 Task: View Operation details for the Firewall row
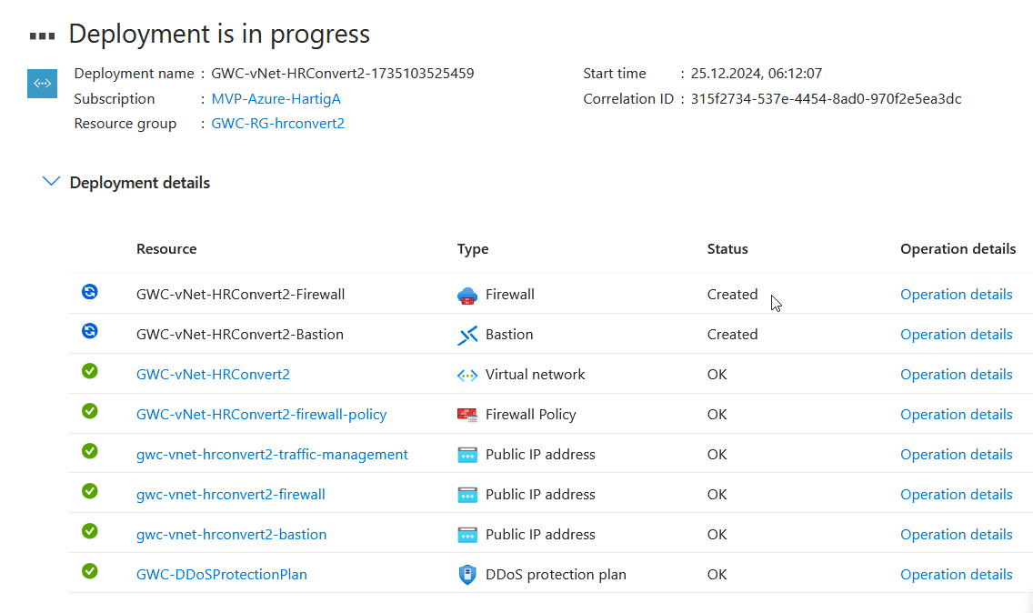click(956, 294)
